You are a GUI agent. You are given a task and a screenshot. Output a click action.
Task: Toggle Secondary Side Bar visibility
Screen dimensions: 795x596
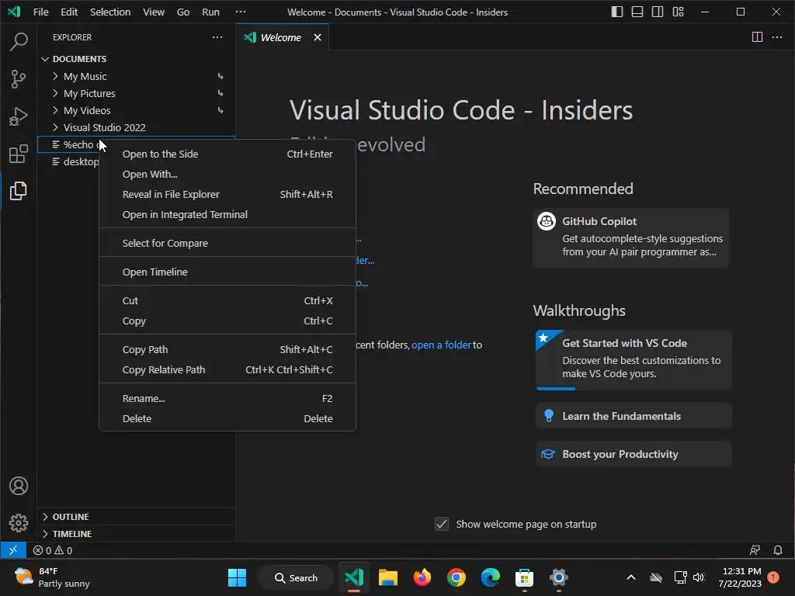[658, 12]
